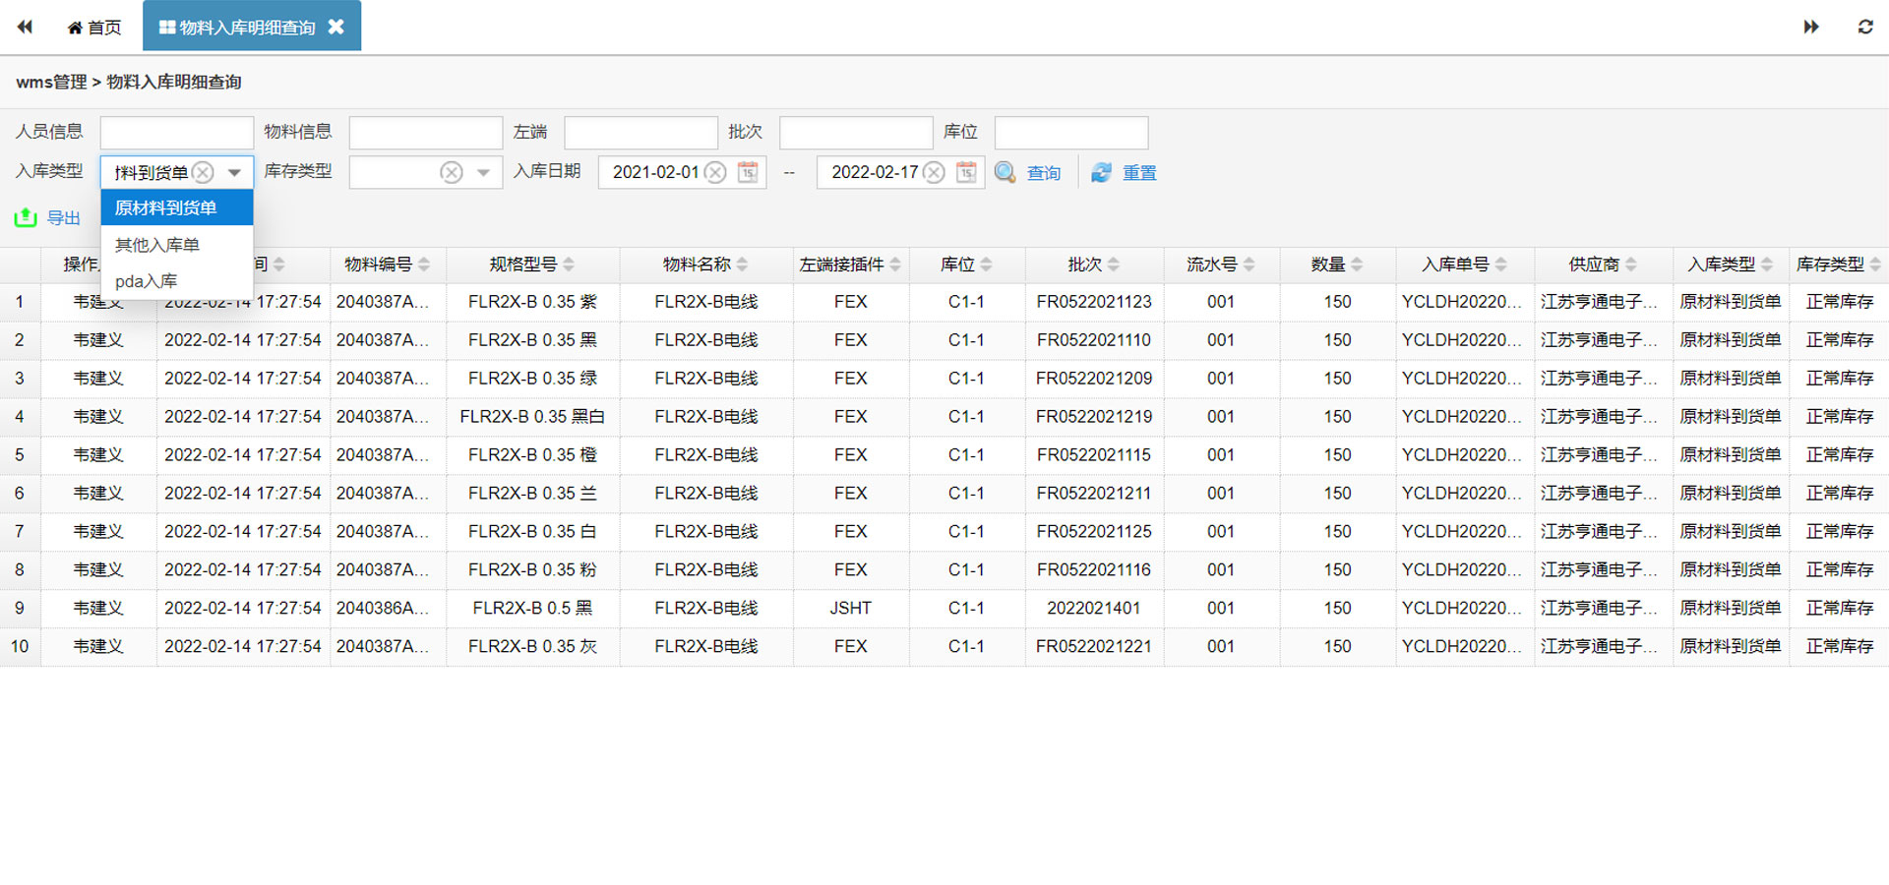1889x885 pixels.
Task: Select 原材料到货单 in the dropdown list
Action: 177,207
